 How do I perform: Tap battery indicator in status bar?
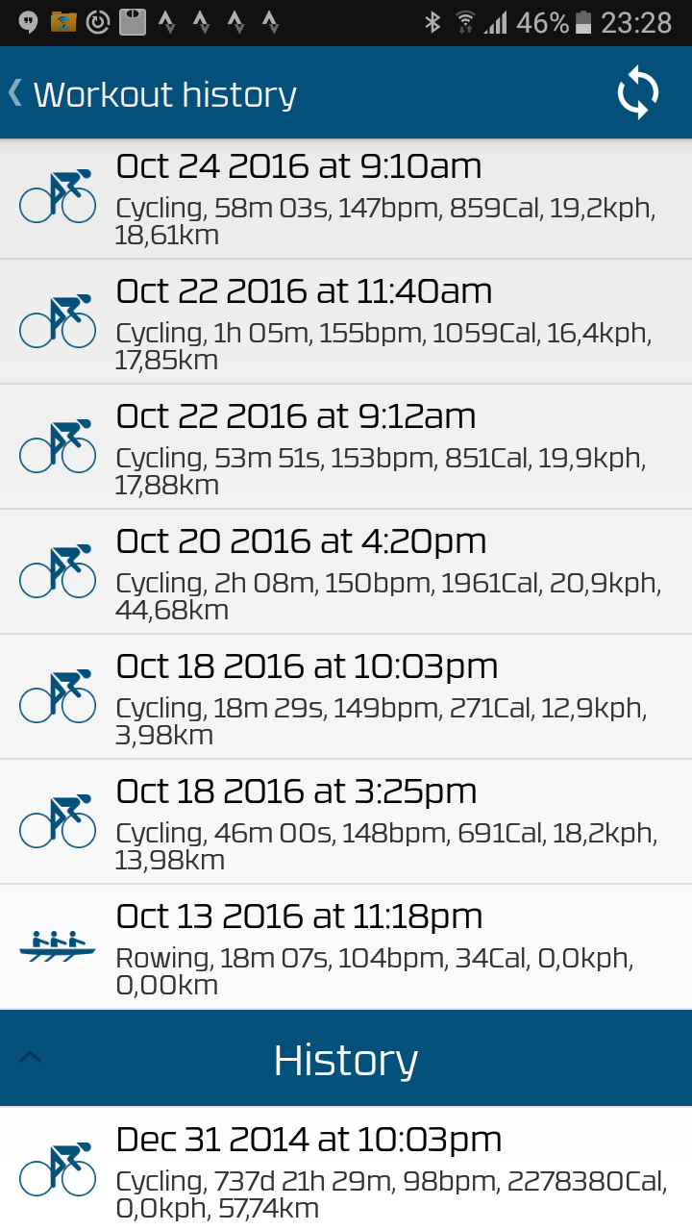[583, 23]
